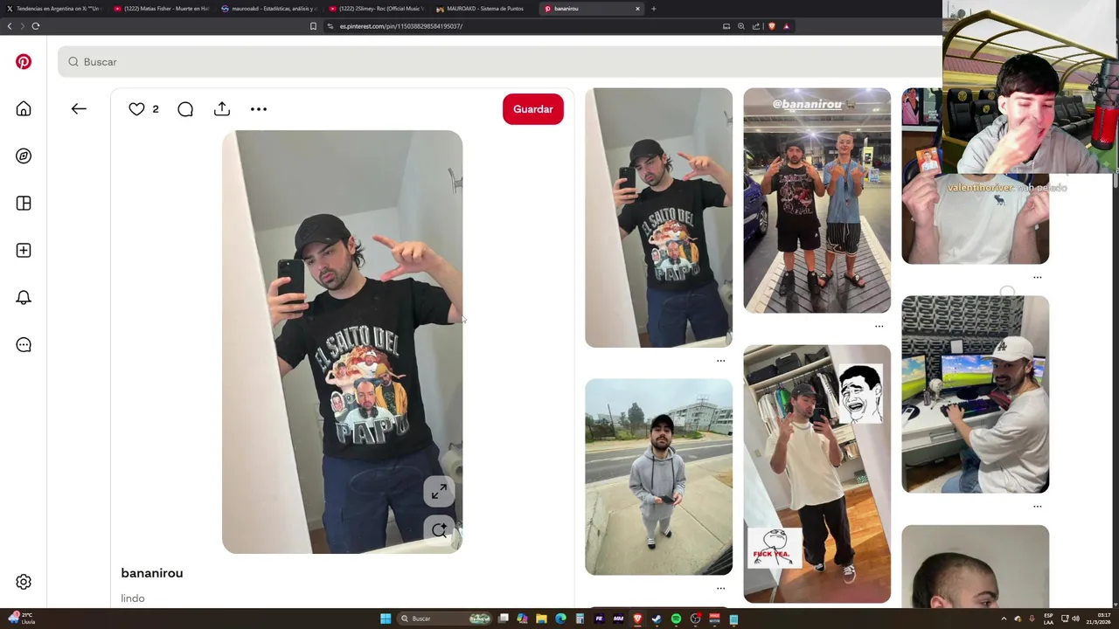This screenshot has height=629, width=1119.
Task: Open the Brave Shields lion icon
Action: pos(771,26)
